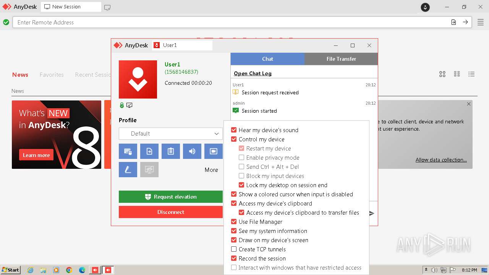Click the dark download indicator icon in title bar

(425, 7)
